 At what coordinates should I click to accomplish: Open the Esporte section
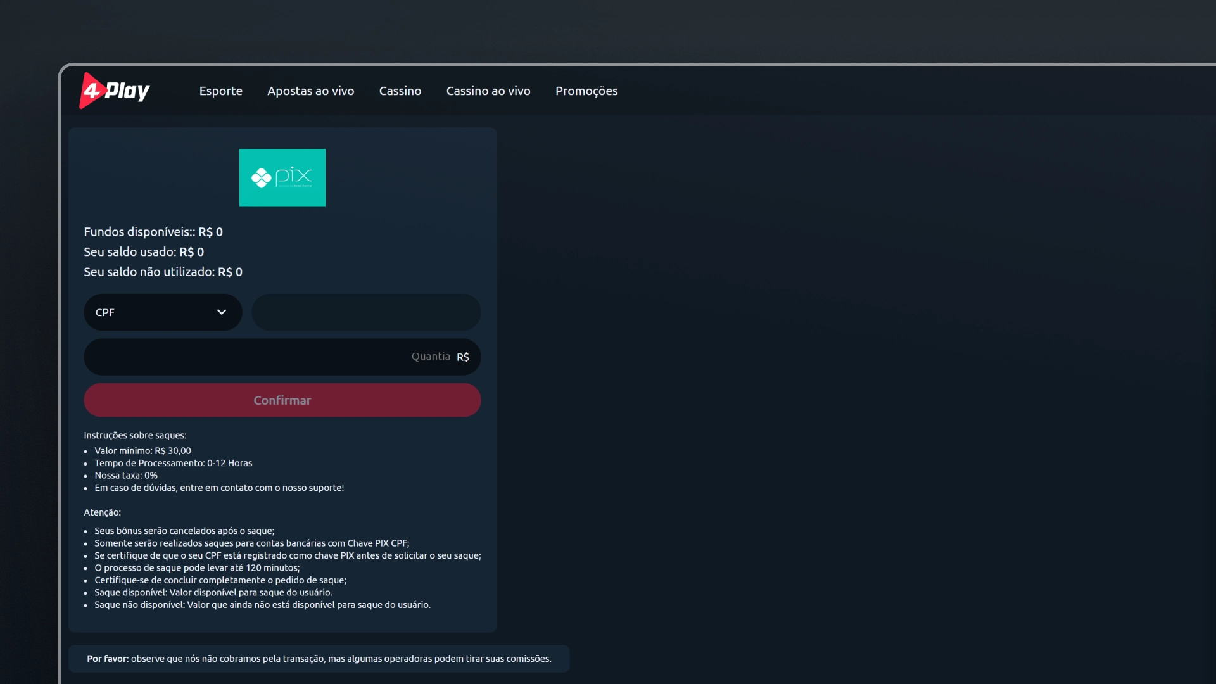coord(220,91)
